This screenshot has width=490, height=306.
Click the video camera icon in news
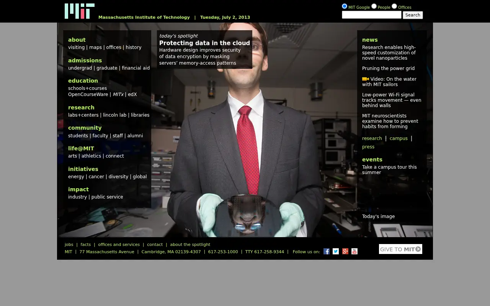point(366,79)
